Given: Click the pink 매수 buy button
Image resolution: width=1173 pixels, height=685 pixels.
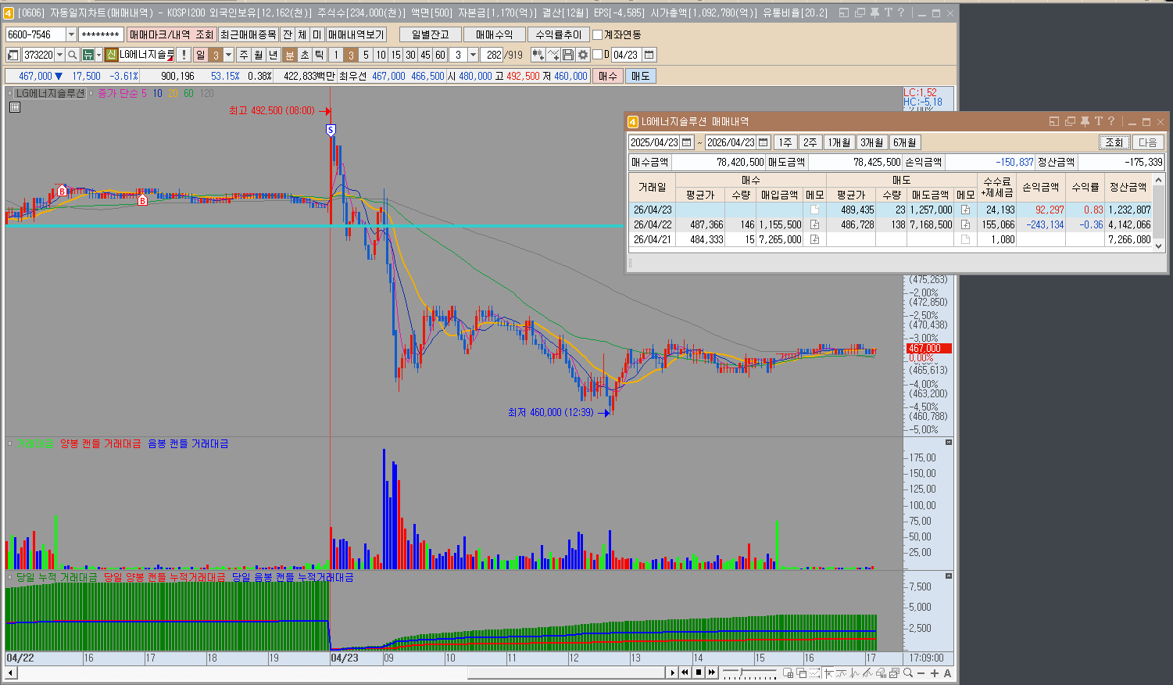Looking at the screenshot, I should coord(607,76).
